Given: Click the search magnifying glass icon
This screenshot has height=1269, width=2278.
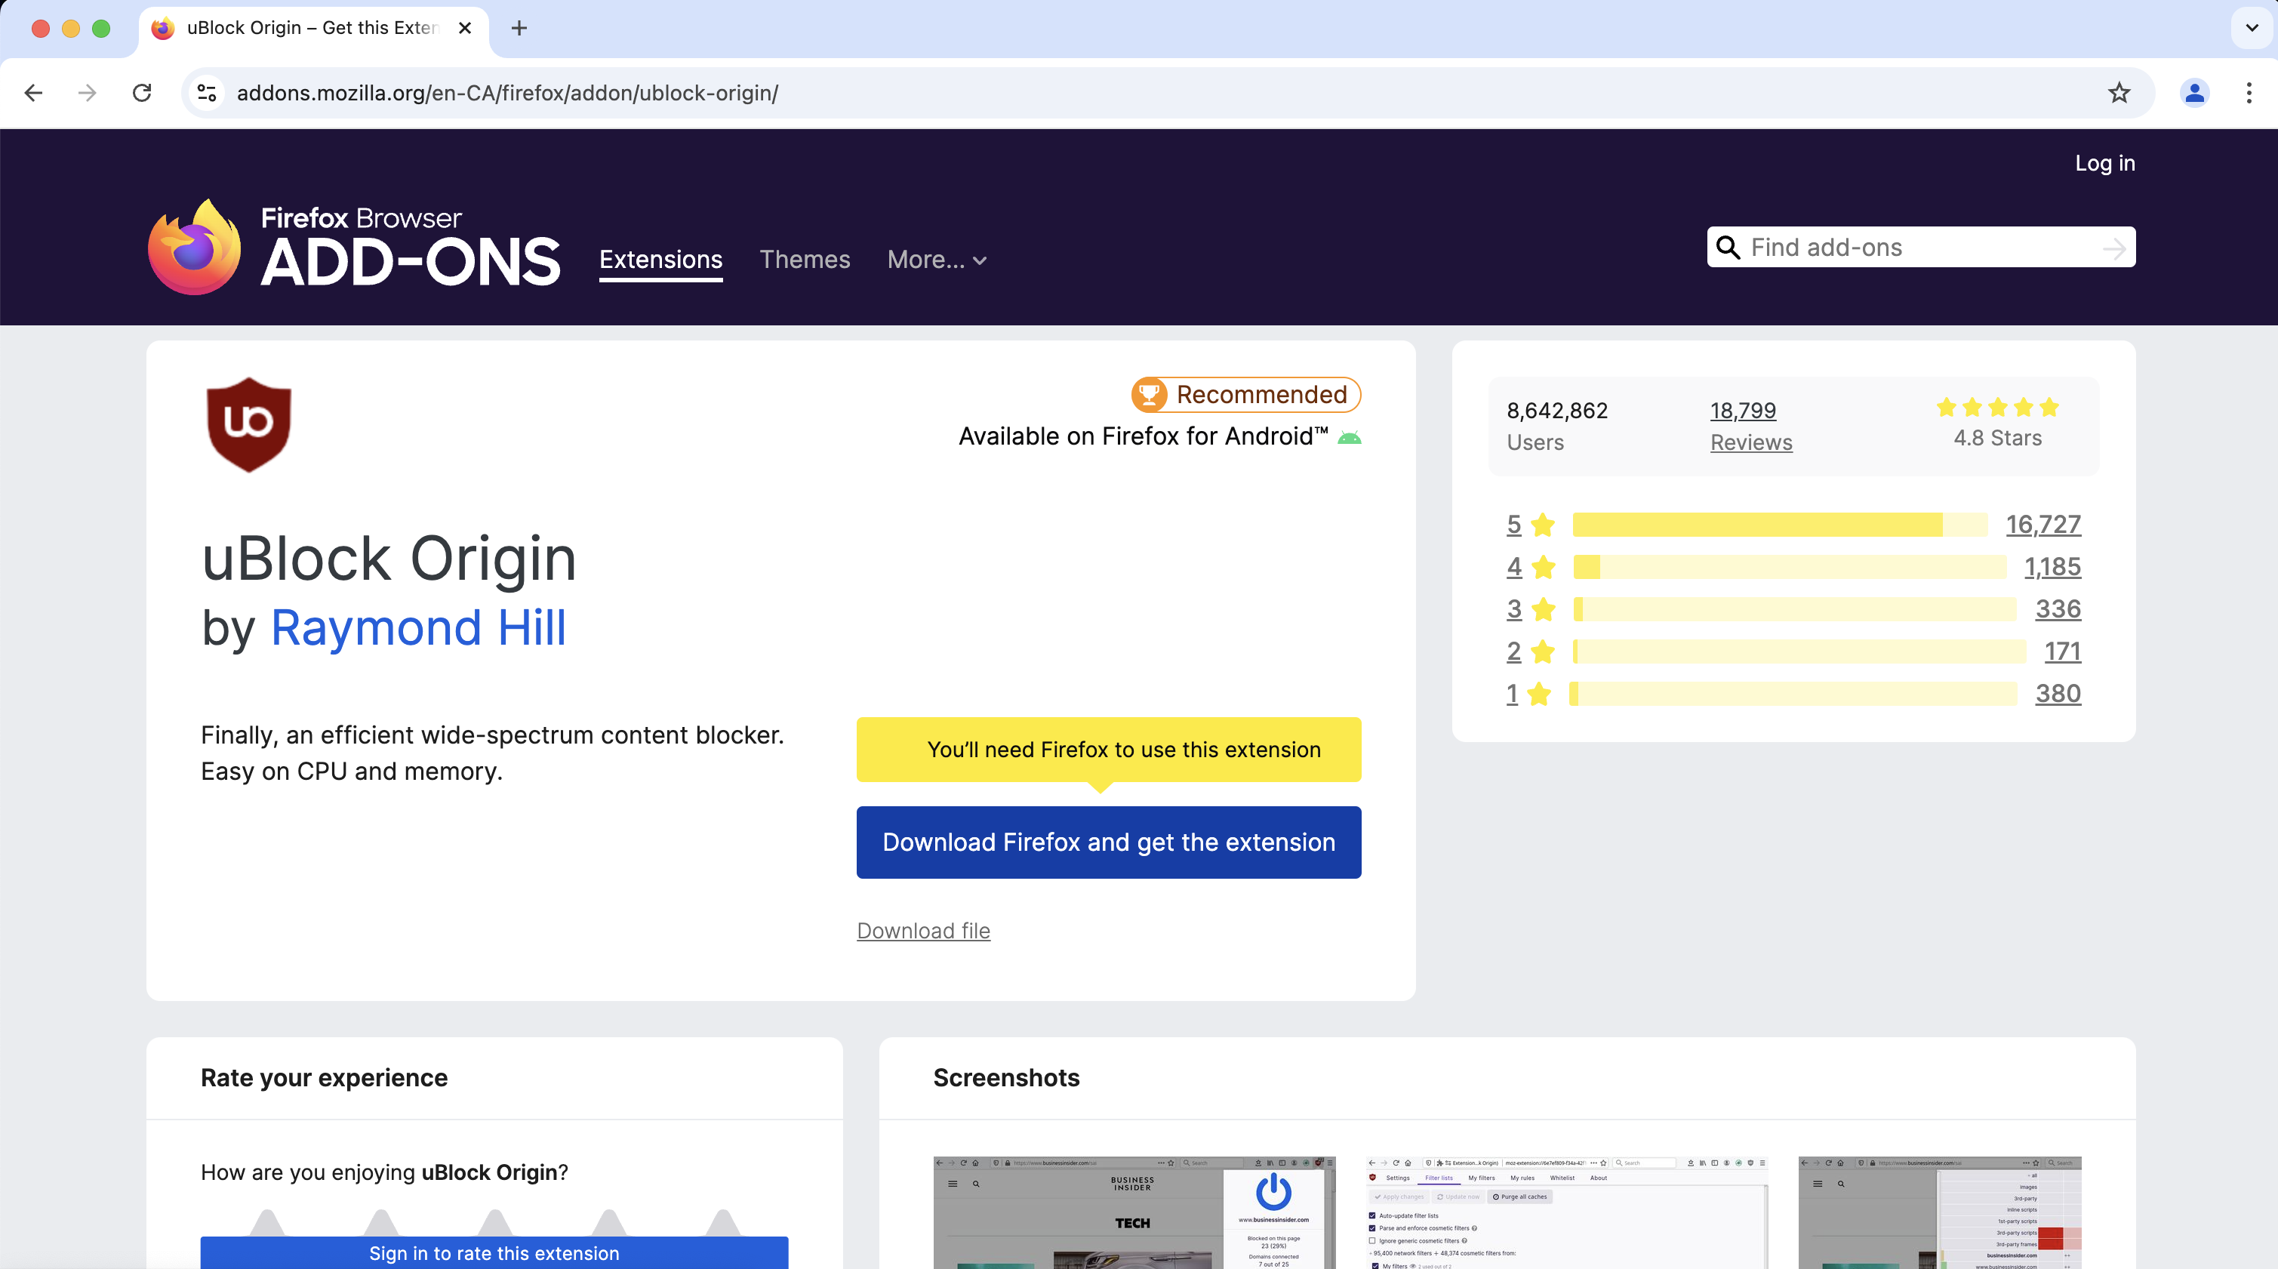Looking at the screenshot, I should [x=1729, y=248].
